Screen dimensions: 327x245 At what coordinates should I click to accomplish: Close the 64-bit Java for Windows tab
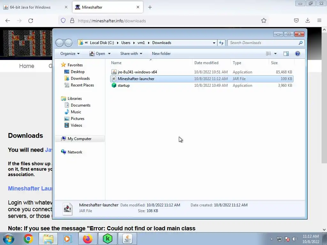(66, 7)
